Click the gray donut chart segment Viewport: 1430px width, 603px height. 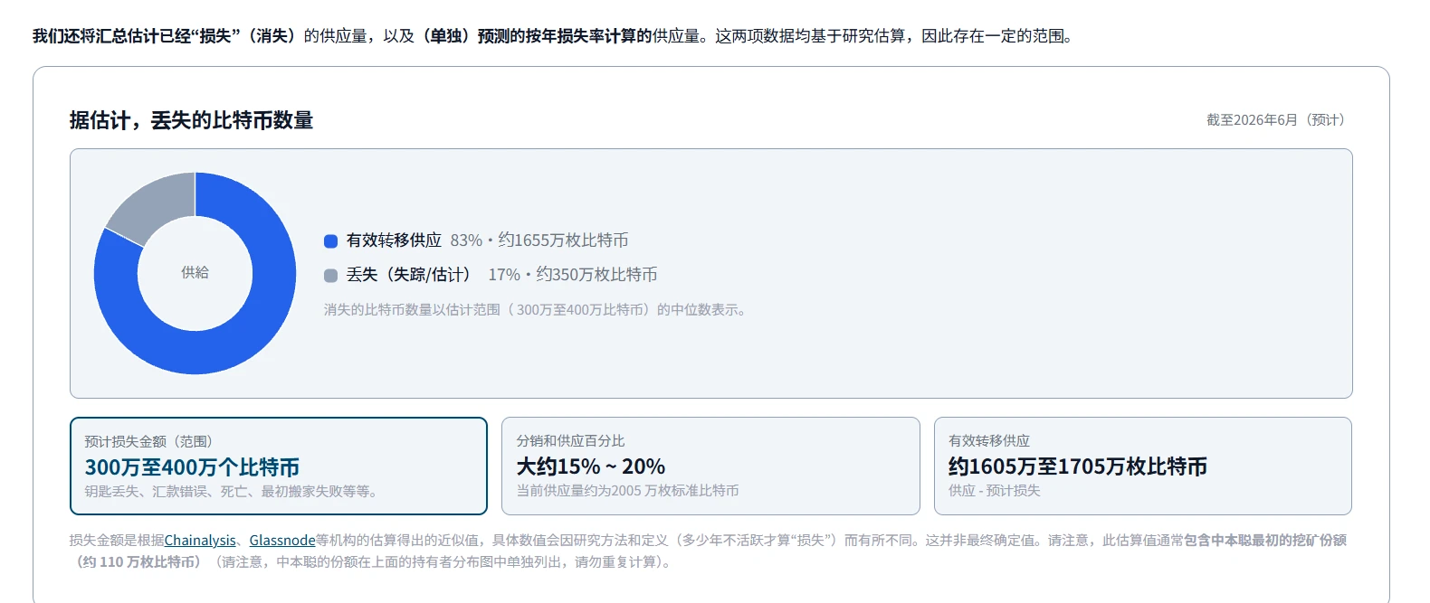tap(158, 203)
